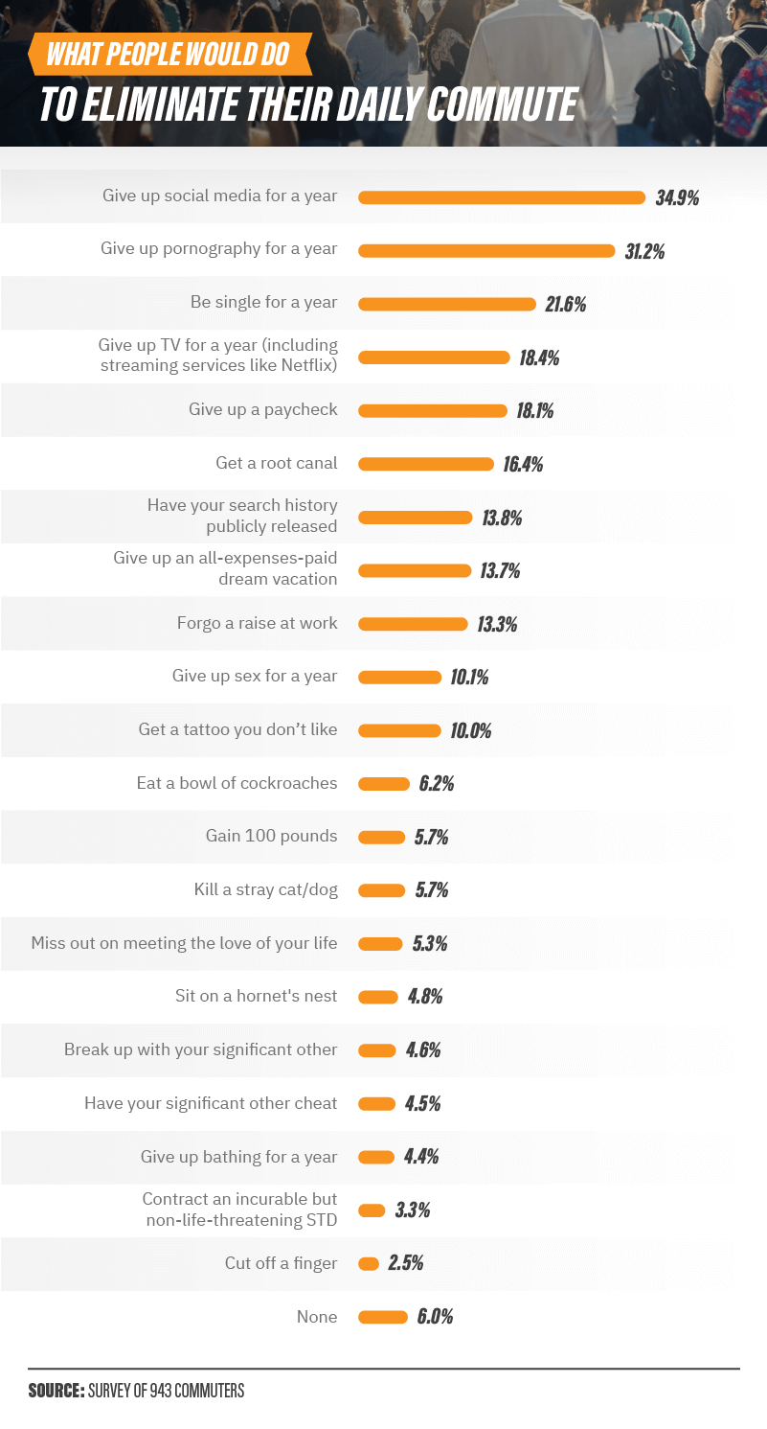This screenshot has width=767, height=1429.
Task: Click the 'Get a tattoo you don't like' label
Action: coord(238,730)
